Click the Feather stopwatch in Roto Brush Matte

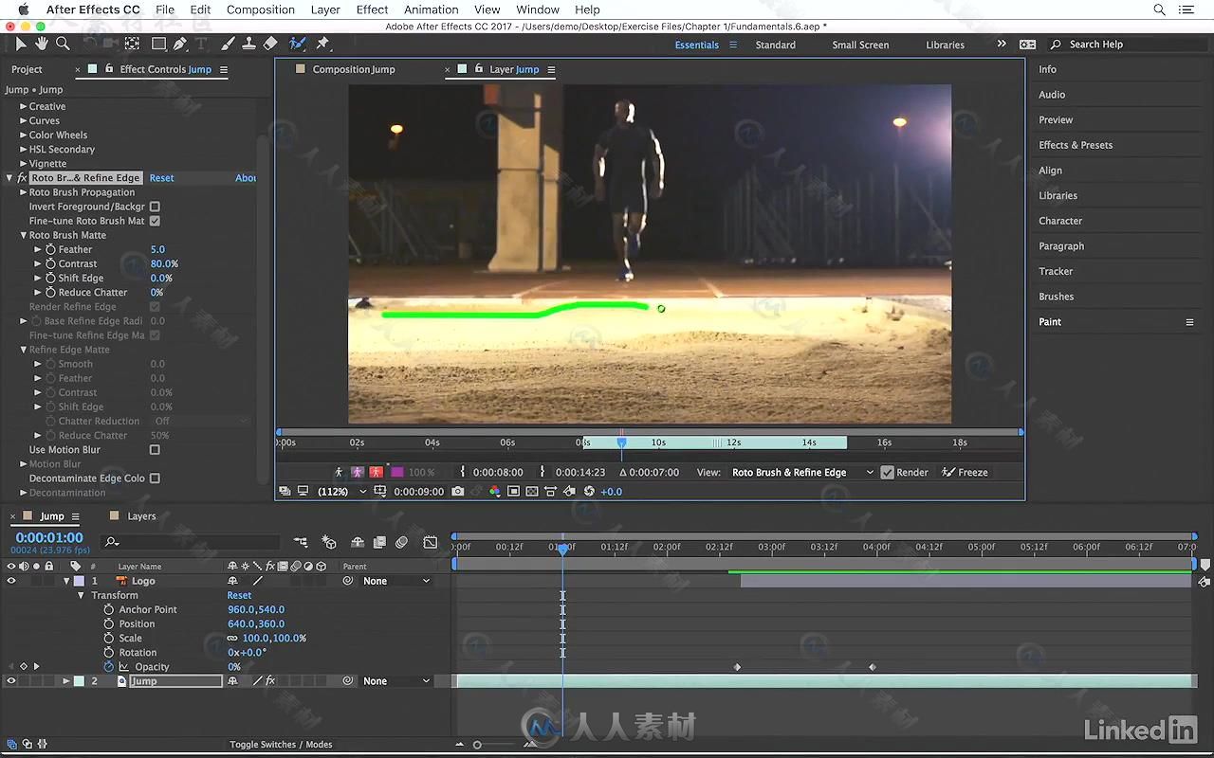click(51, 249)
